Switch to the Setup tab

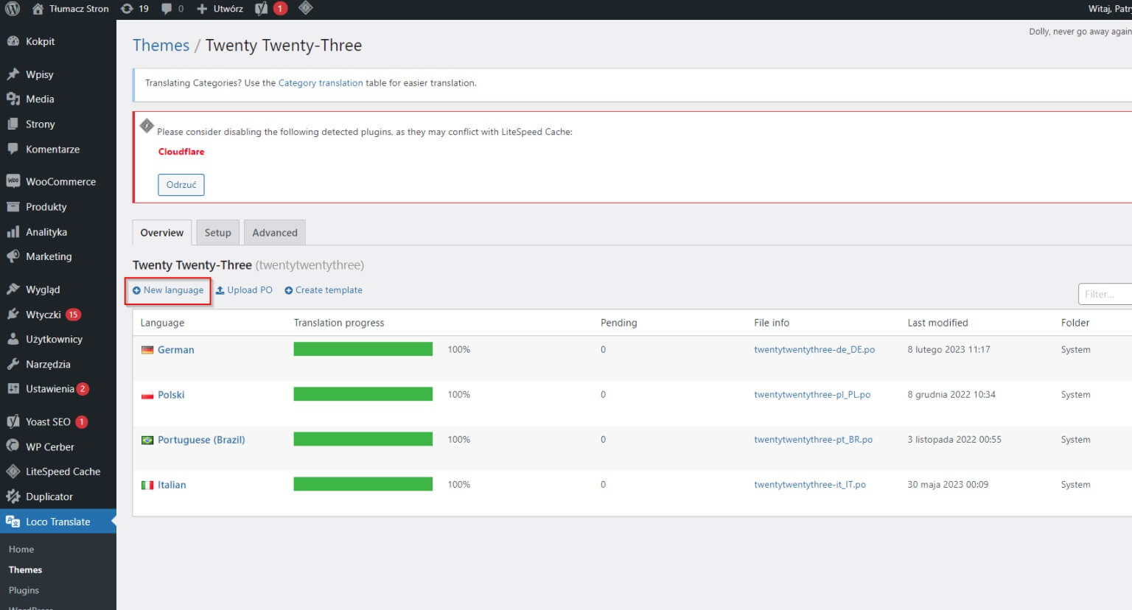[217, 232]
